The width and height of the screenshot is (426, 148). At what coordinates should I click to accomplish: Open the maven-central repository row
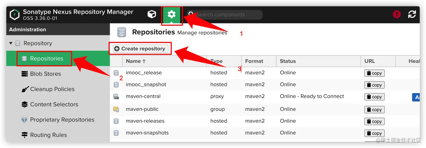click(265, 97)
